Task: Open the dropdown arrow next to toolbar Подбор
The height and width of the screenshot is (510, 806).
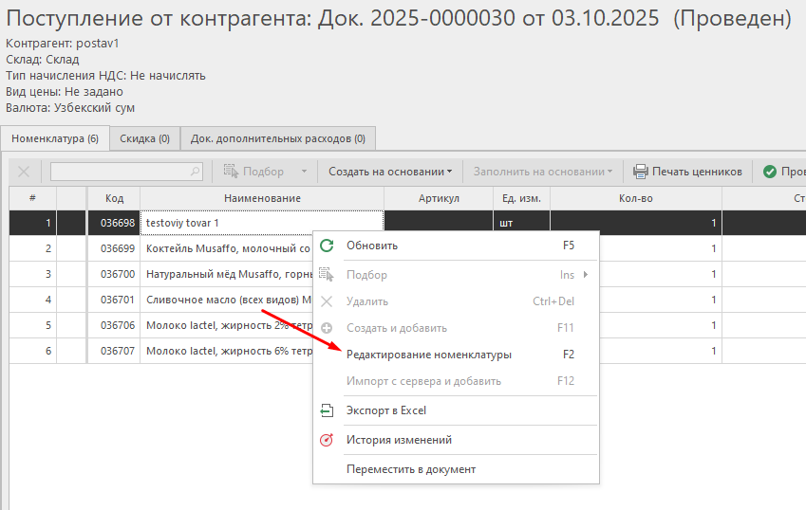Action: (x=304, y=172)
